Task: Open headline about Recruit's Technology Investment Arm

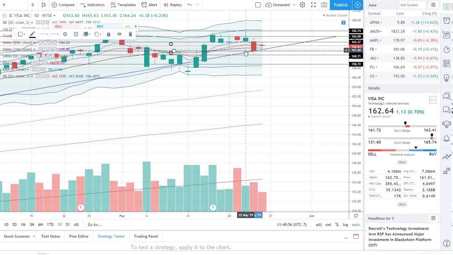Action: (x=400, y=237)
